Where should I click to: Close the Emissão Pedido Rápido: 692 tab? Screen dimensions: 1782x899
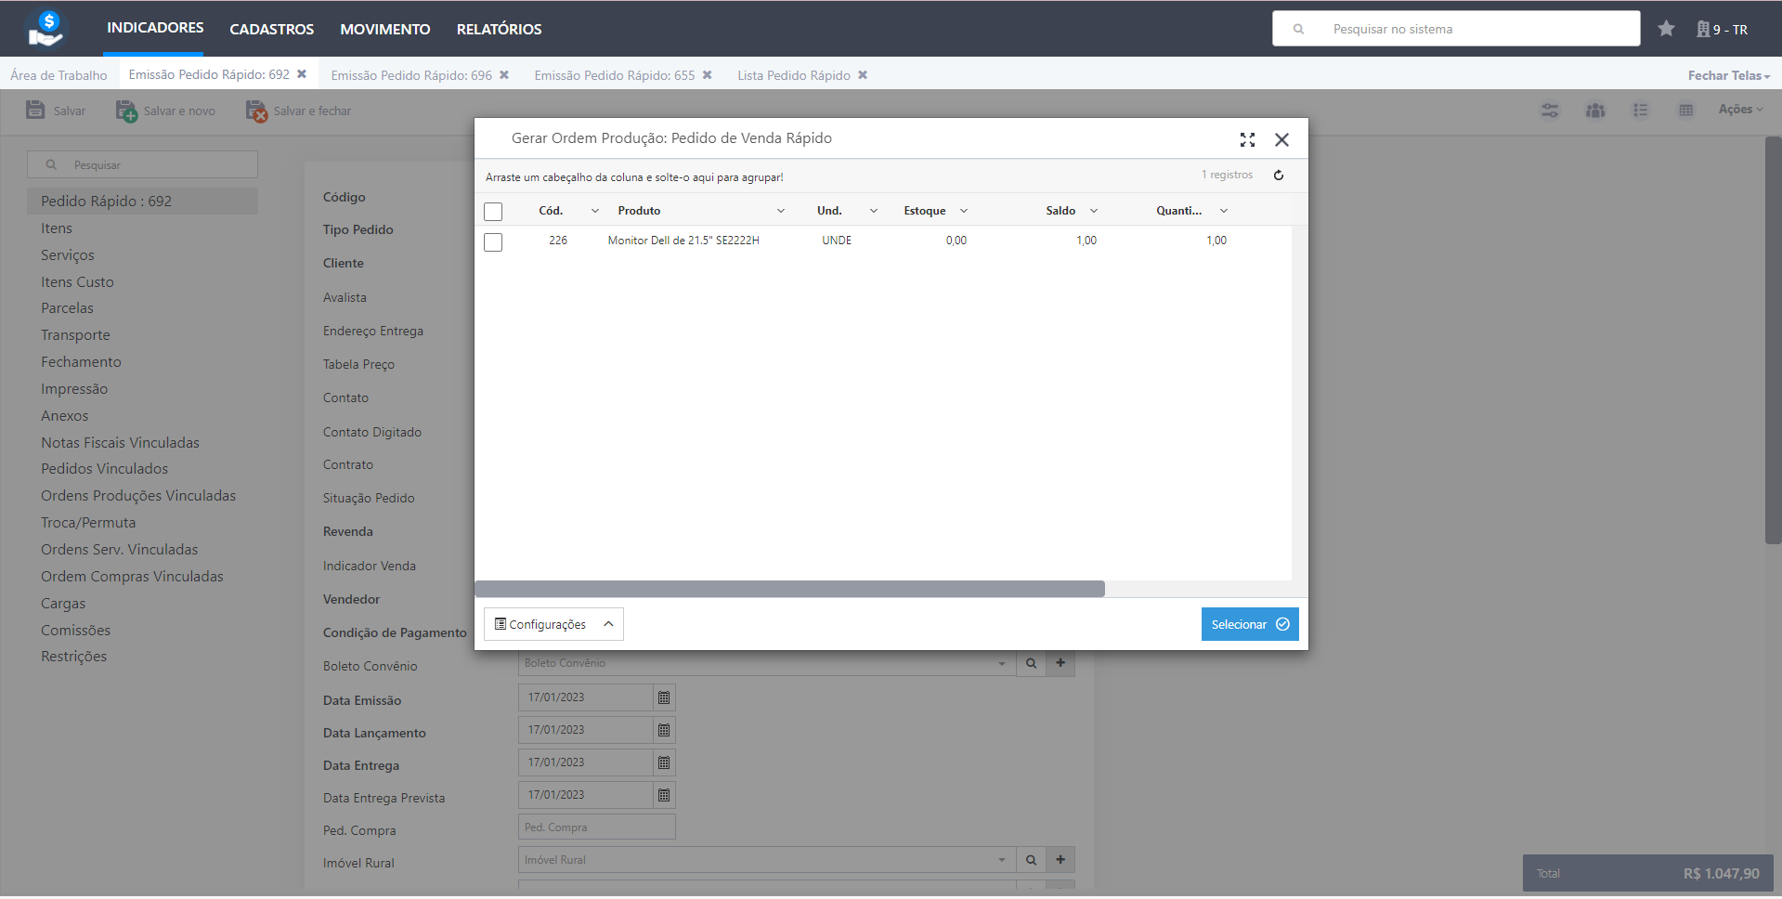(302, 74)
